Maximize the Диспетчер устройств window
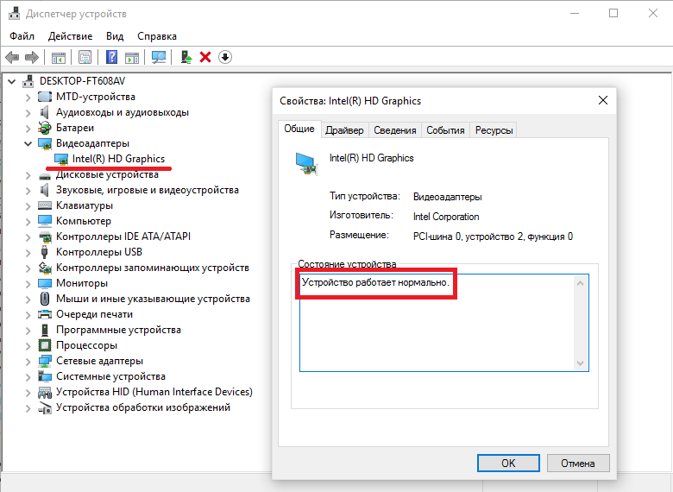 tap(613, 13)
